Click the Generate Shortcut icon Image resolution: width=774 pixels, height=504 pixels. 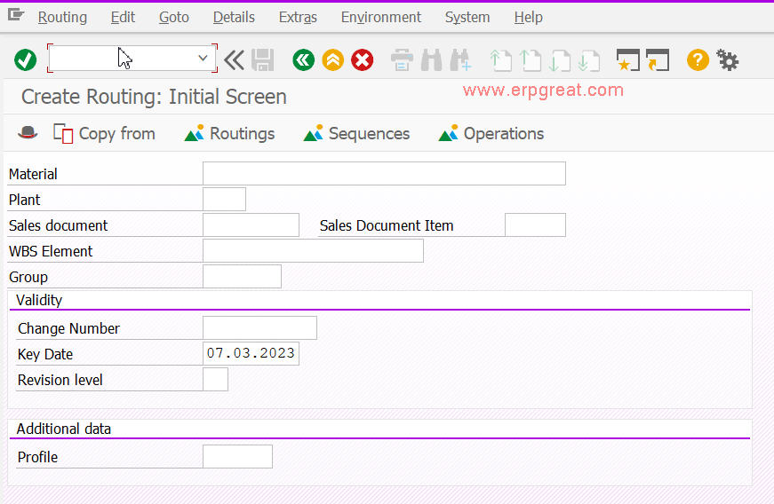tap(658, 60)
